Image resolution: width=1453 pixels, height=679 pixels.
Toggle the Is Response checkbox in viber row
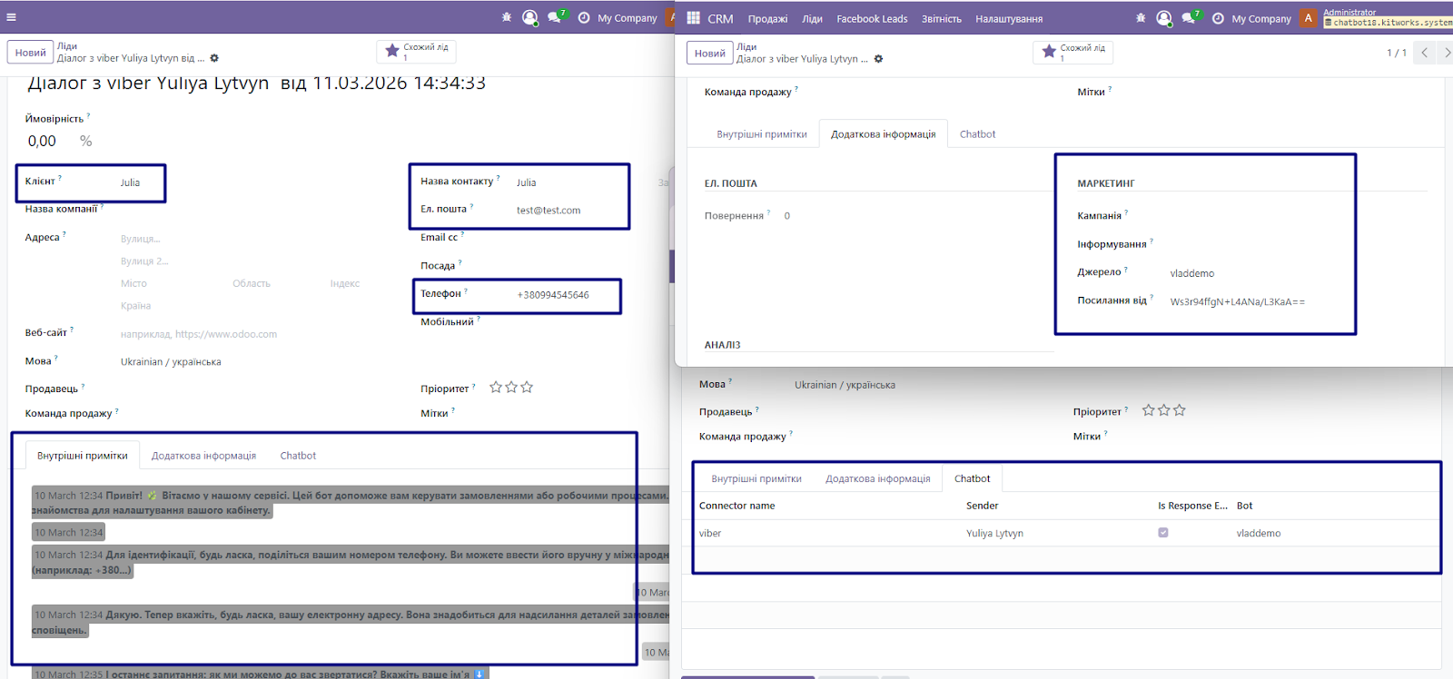[x=1163, y=533]
